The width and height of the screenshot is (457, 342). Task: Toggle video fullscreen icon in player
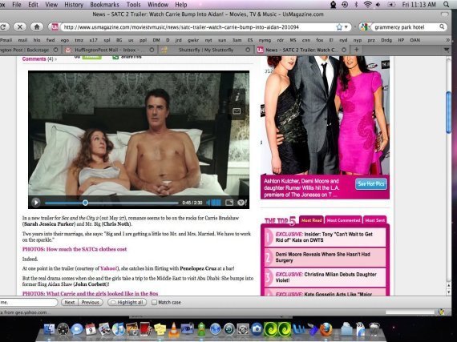coord(229,203)
